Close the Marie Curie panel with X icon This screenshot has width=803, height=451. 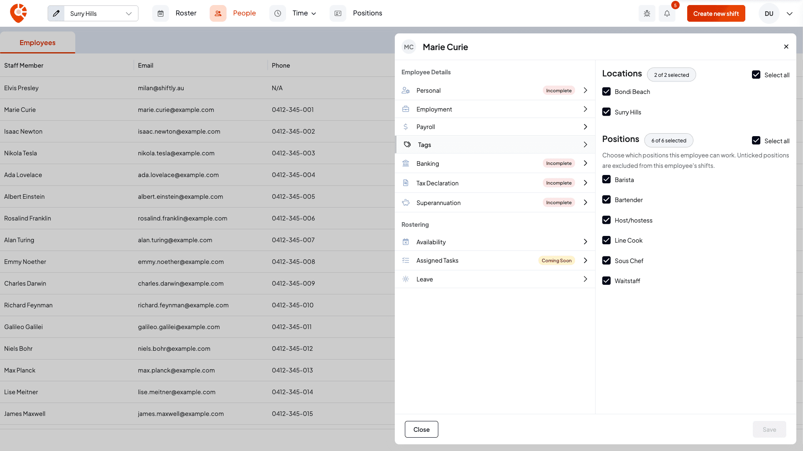coord(786,47)
